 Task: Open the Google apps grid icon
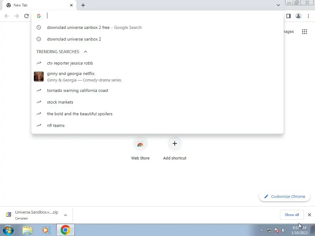click(304, 32)
